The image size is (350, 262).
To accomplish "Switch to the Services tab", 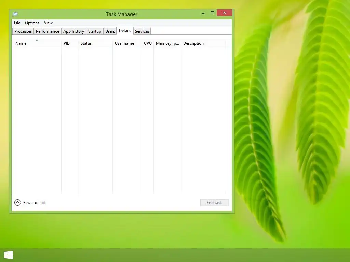I will pos(142,31).
